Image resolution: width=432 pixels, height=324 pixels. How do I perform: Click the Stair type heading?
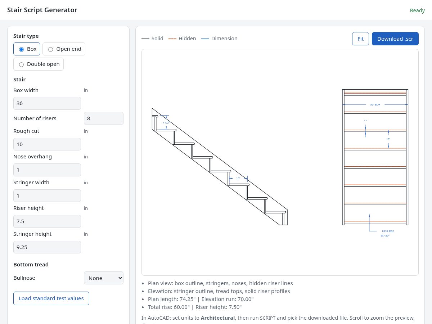(26, 36)
